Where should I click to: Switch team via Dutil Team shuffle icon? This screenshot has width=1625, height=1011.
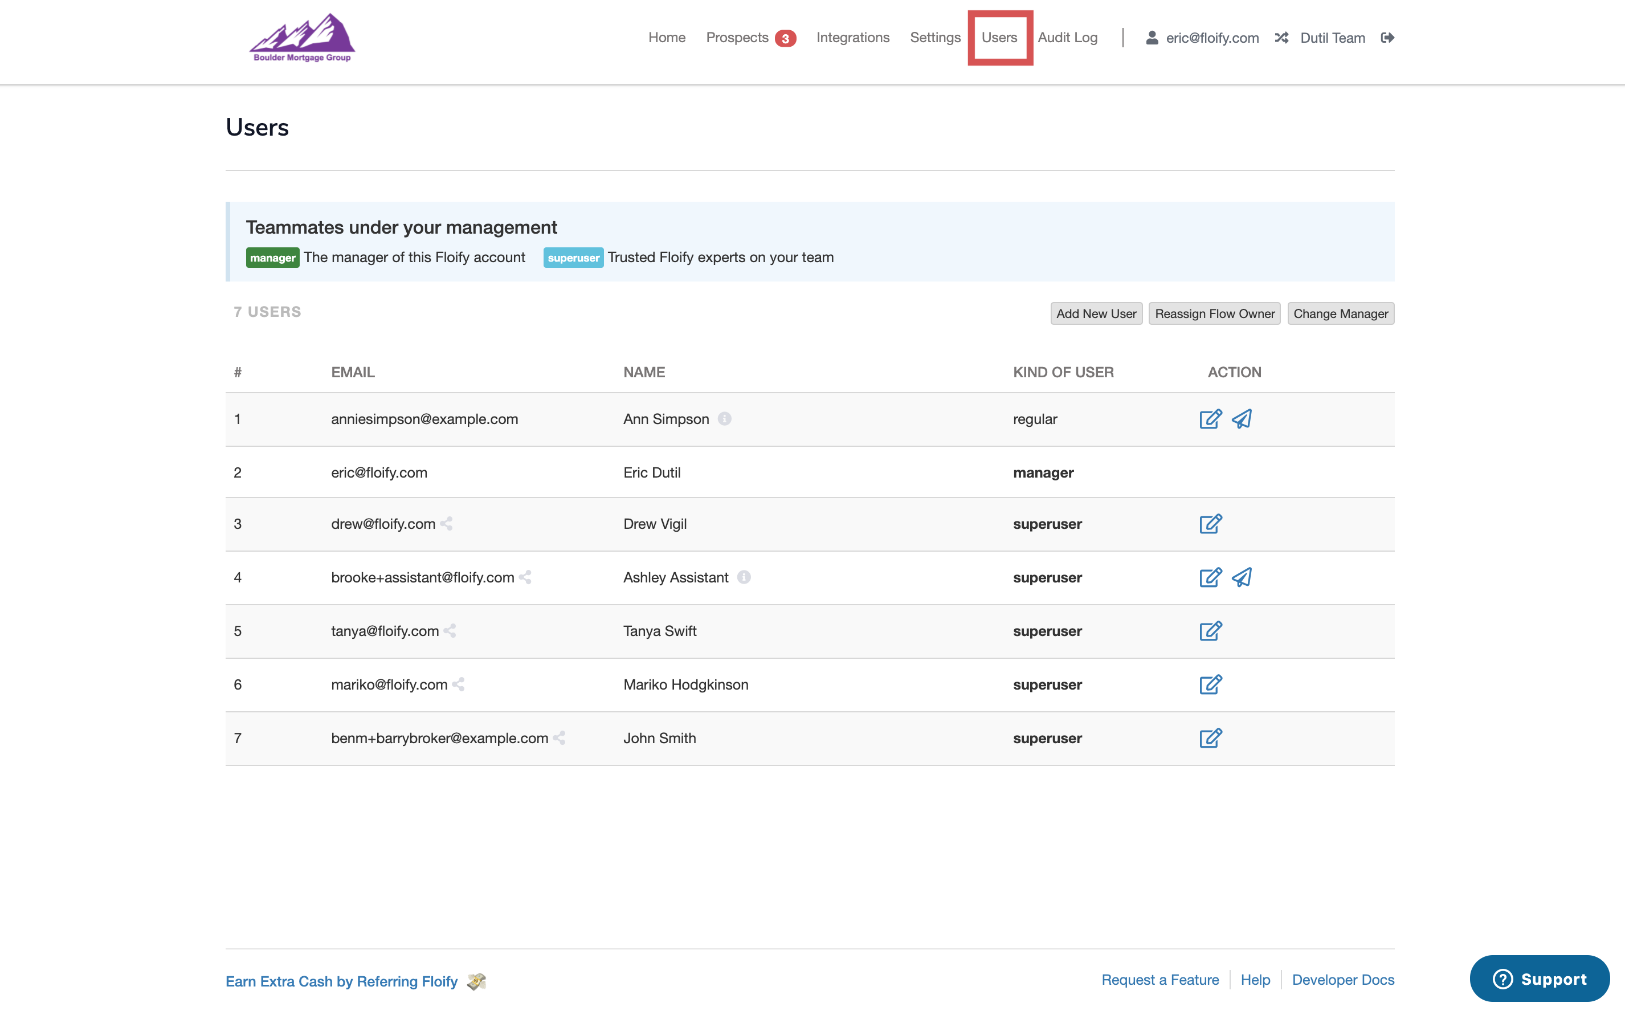click(x=1281, y=38)
